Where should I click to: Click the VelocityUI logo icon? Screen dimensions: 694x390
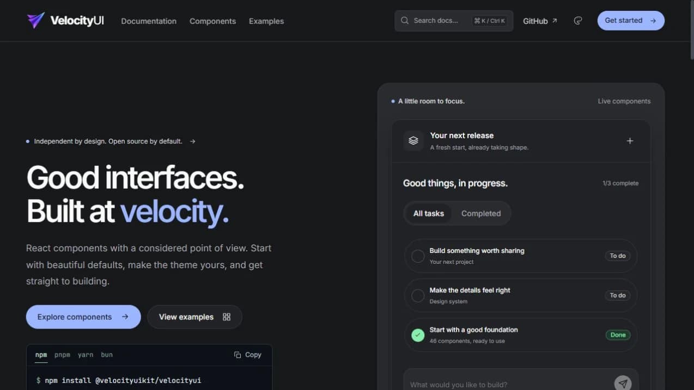pyautogui.click(x=35, y=21)
